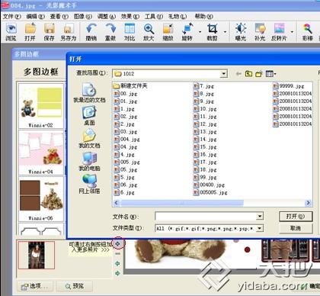The width and height of the screenshot is (320, 296).
Task: Click the 撤销 undo arrow icon
Action: coord(91,28)
